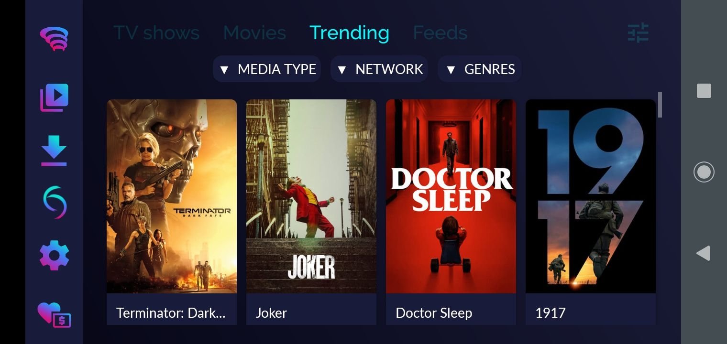Tap the Android back triangle button
727x344 pixels.
[703, 253]
